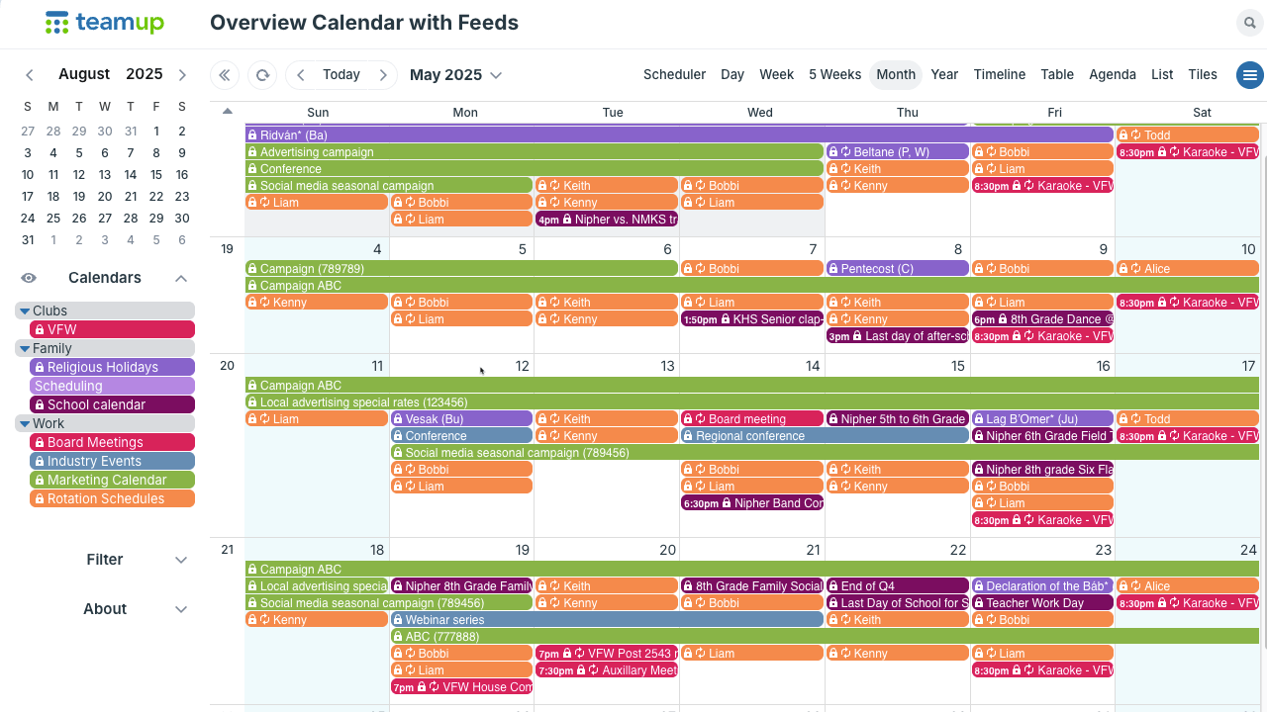Switch to the Agenda view
Screen dimensions: 1267x712
1113,75
